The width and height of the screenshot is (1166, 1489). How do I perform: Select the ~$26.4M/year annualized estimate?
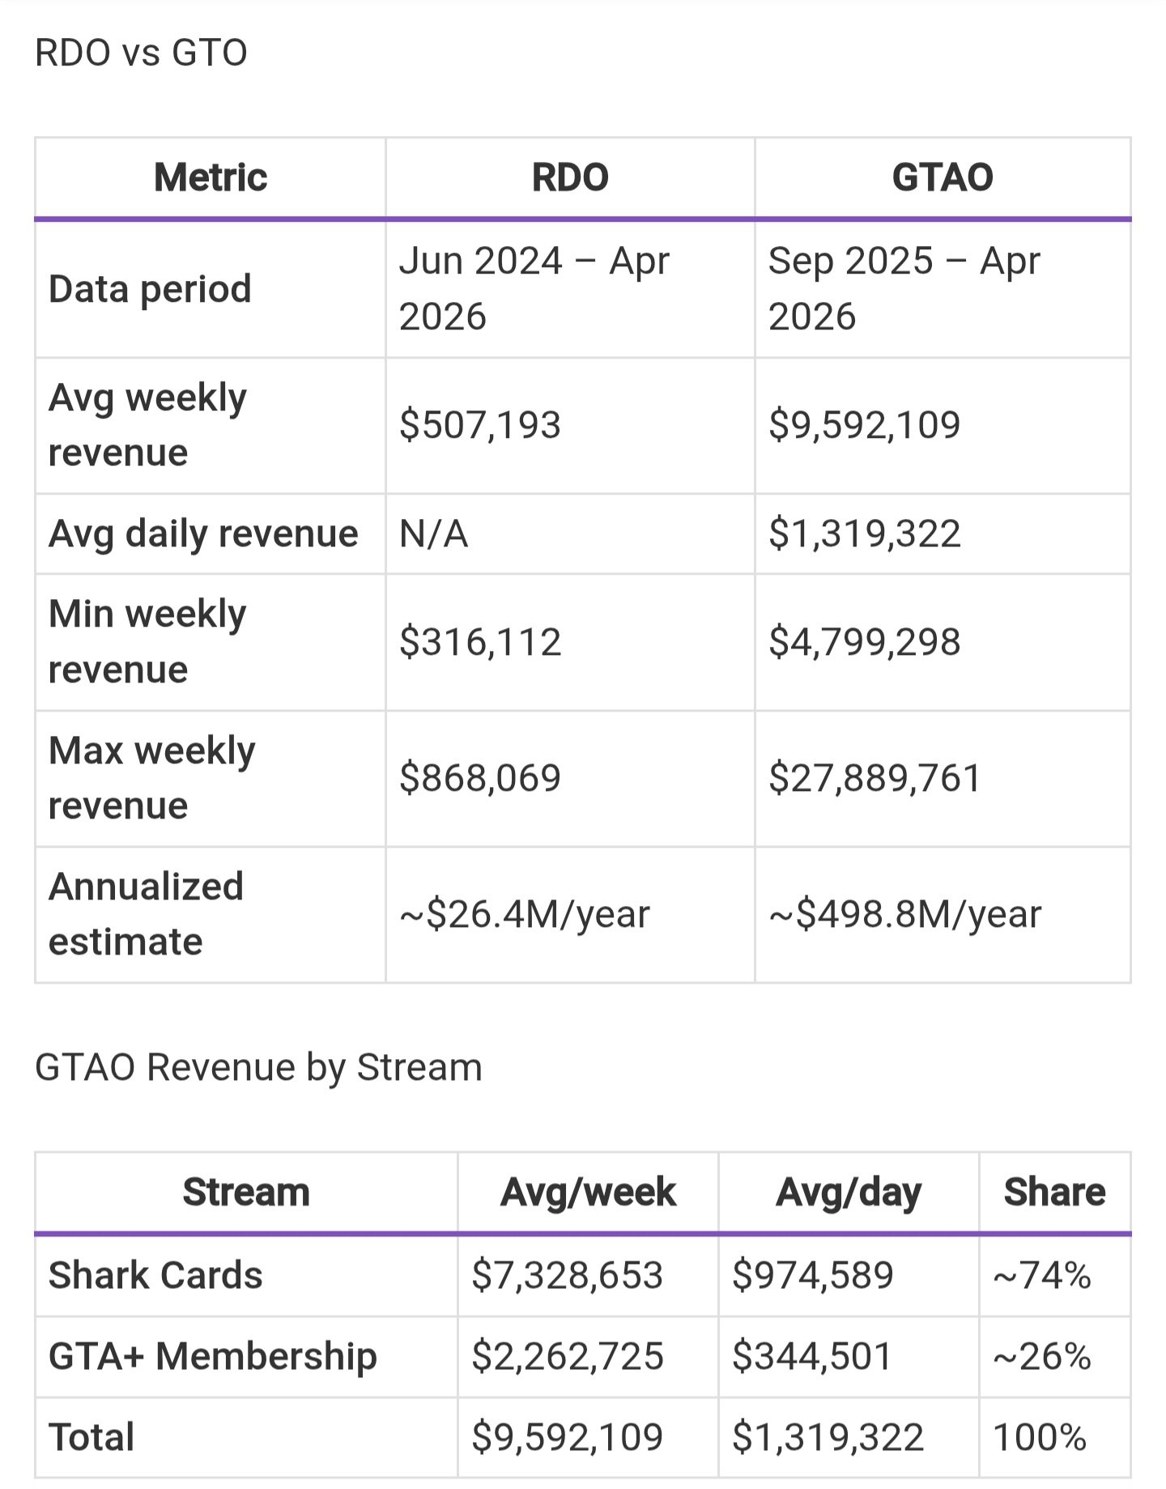[524, 914]
